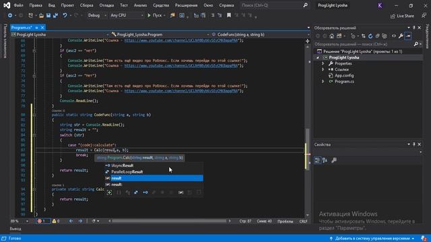Toggle the IntelliSense locals filter icon
This screenshot has width=431, height=242.
pyautogui.click(x=180, y=192)
